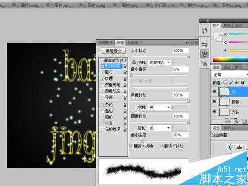Viewport: 248px width, 186px height.
Task: Open the Clone Source icon in dock
Action: 205,63
